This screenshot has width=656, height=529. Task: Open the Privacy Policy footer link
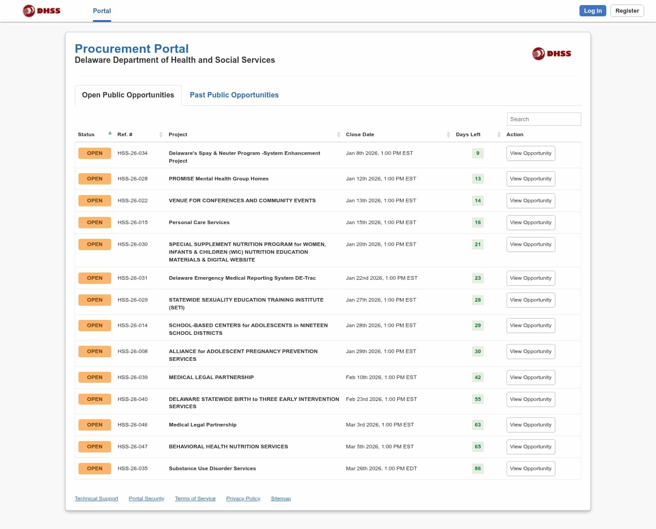[x=243, y=498]
